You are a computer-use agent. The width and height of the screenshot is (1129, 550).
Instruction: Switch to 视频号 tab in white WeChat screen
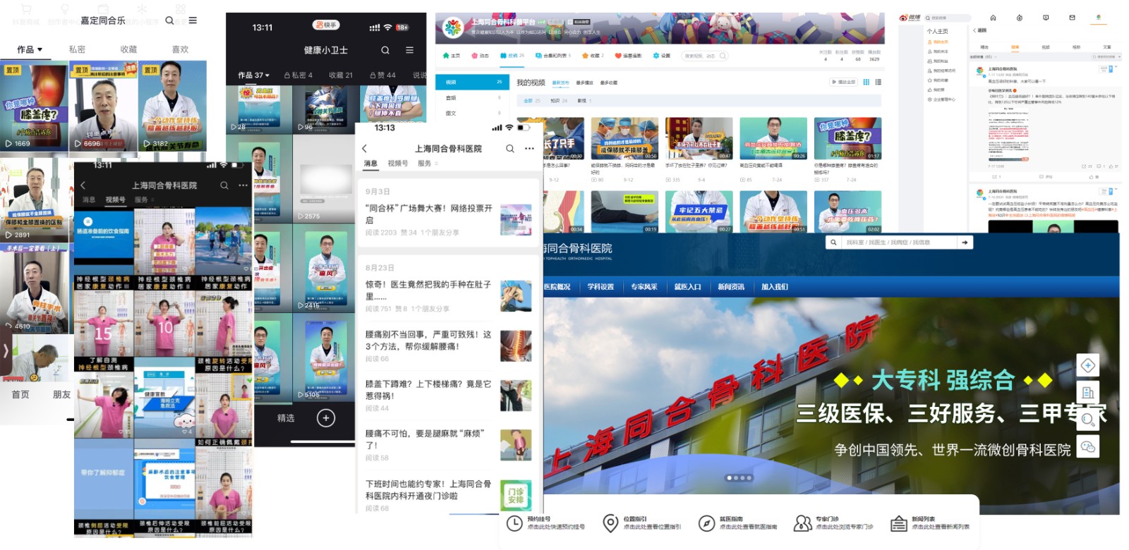397,163
